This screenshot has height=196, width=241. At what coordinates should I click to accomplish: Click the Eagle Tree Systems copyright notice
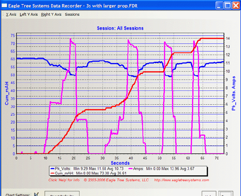tap(116, 180)
